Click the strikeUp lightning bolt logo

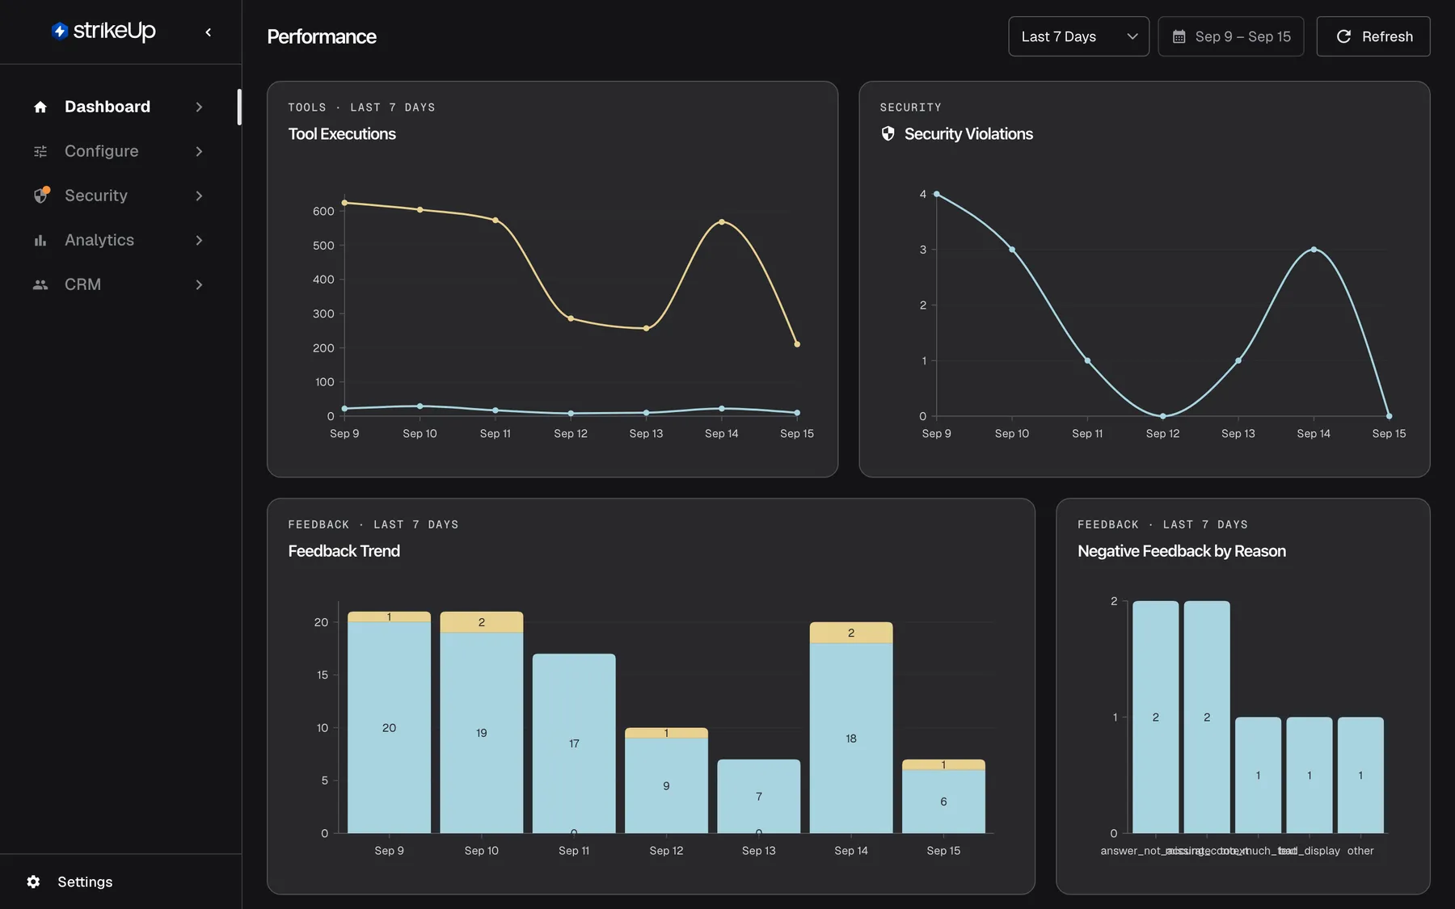click(59, 31)
